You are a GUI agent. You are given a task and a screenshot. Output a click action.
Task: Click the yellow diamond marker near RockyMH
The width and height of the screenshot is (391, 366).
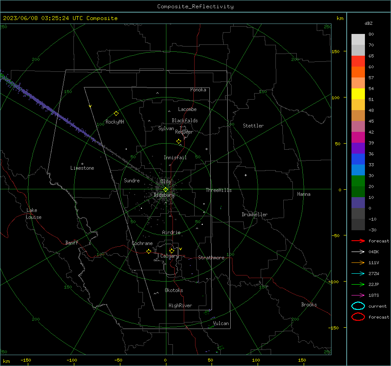coord(116,114)
